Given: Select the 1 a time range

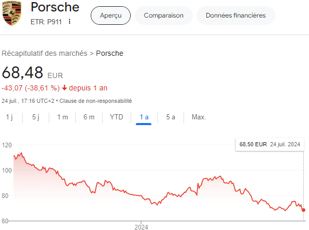Looking at the screenshot, I should point(144,117).
